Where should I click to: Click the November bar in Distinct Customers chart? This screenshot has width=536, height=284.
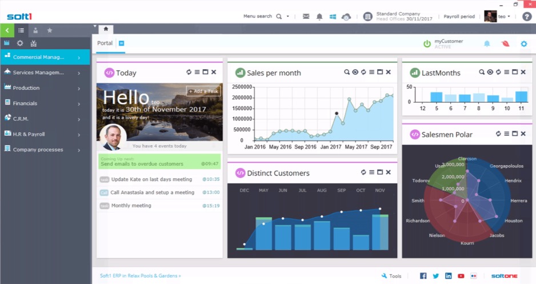click(x=380, y=232)
